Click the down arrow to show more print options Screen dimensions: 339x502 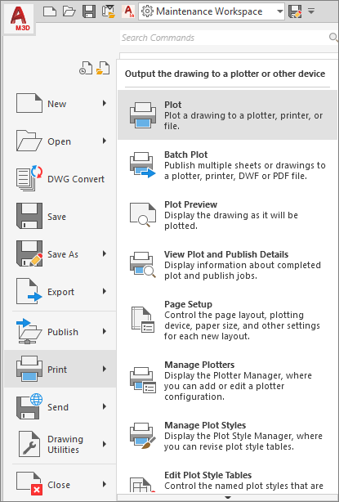pos(227,497)
